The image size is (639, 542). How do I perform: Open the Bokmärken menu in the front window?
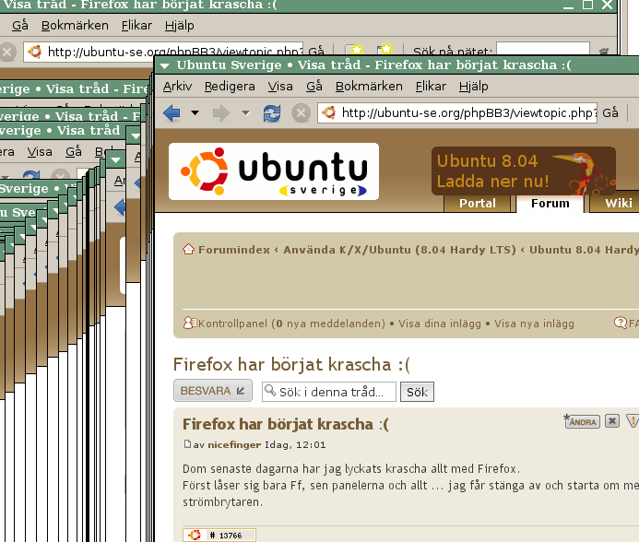369,87
